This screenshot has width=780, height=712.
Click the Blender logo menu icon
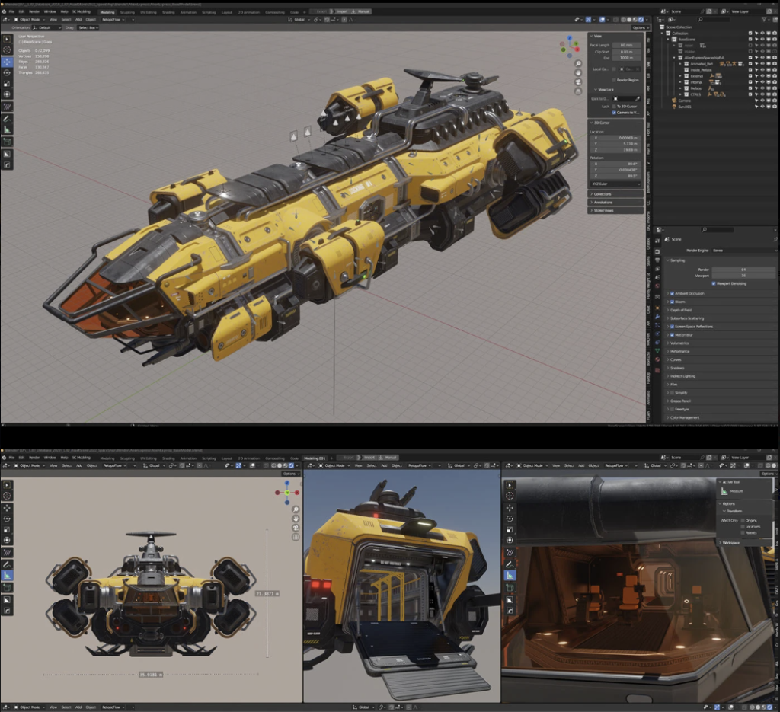pyautogui.click(x=4, y=11)
